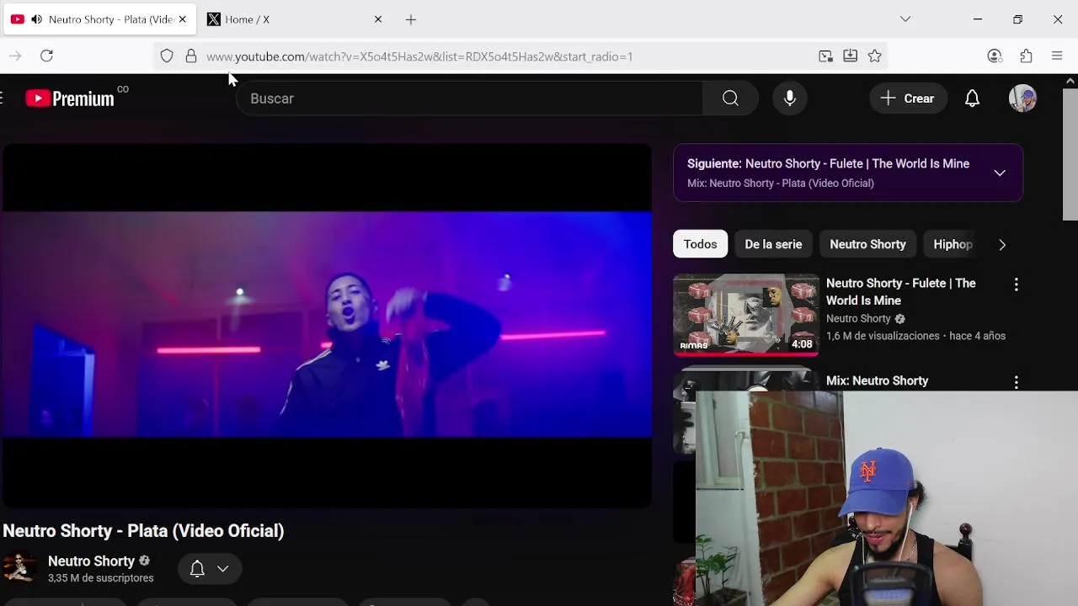Viewport: 1078px width, 606px height.
Task: Click Neutro Shorty channel name under Fulete
Action: [x=858, y=319]
